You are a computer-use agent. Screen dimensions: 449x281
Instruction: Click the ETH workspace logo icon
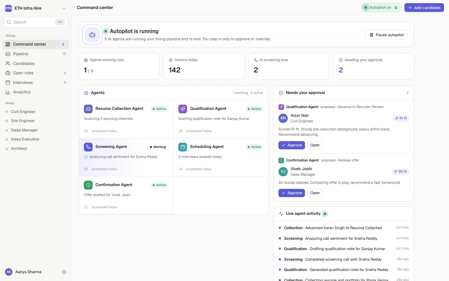(8, 8)
